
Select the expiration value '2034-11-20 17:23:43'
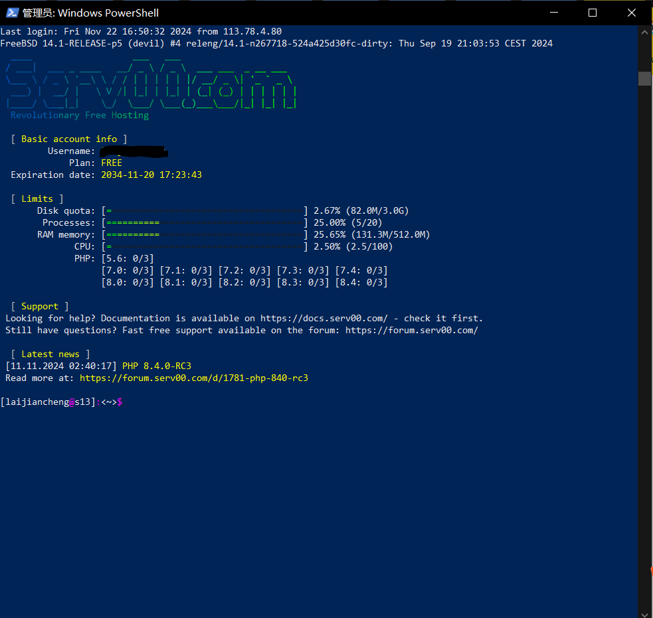(151, 175)
